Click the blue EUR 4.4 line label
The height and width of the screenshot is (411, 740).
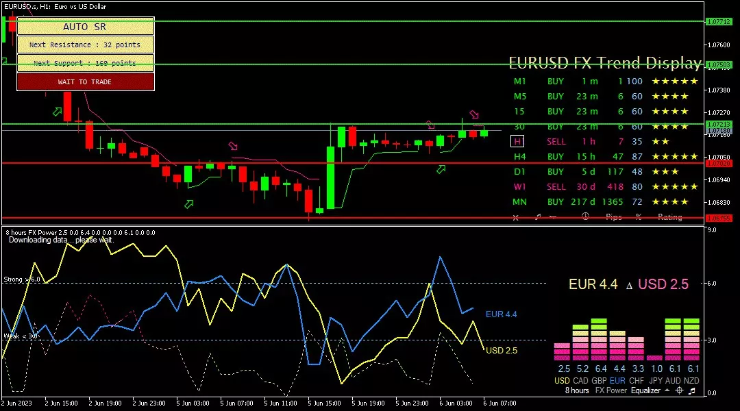[x=501, y=314]
